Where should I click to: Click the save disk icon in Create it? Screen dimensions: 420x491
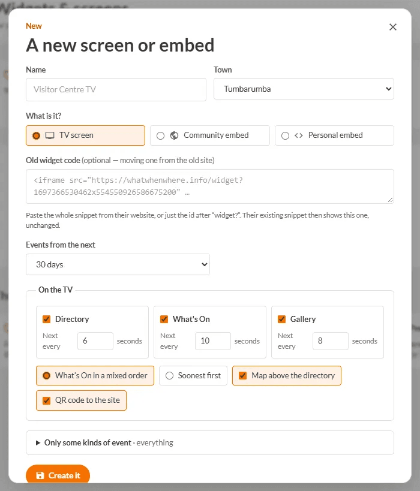pyautogui.click(x=40, y=475)
